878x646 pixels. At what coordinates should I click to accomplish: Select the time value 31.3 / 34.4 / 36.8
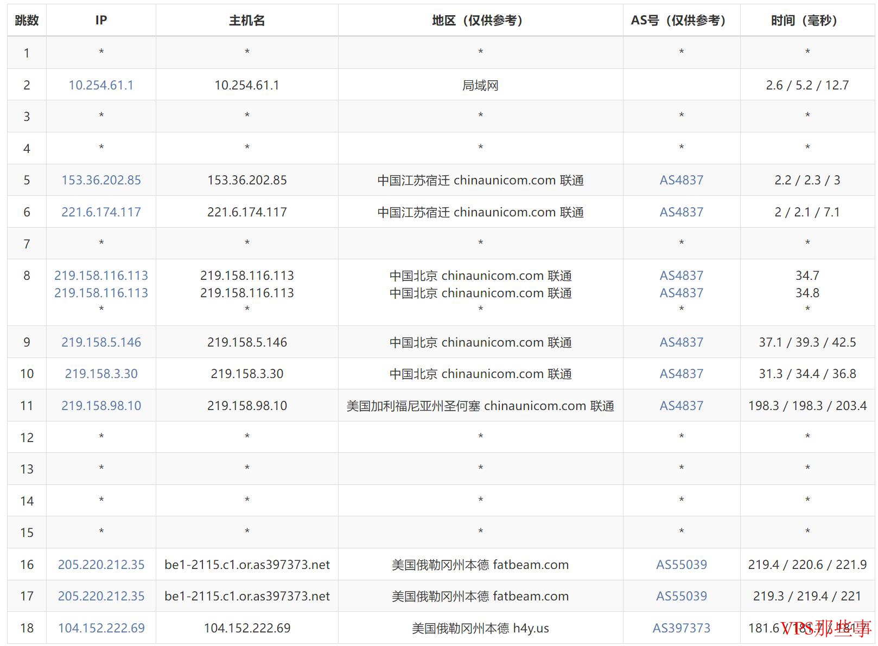[x=807, y=374]
